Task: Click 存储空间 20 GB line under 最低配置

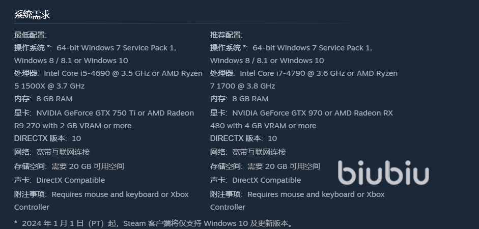Action: [x=69, y=166]
